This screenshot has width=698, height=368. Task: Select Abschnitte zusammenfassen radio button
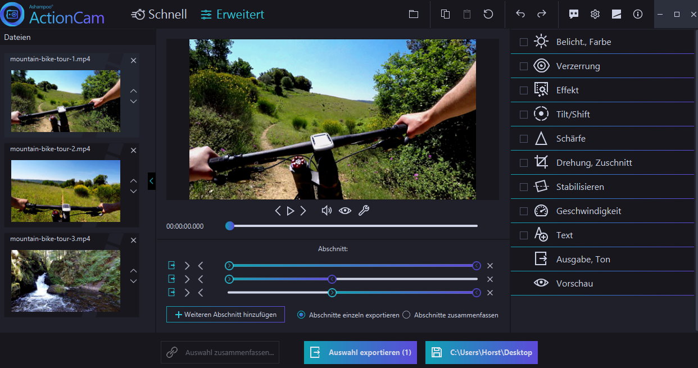coord(406,315)
